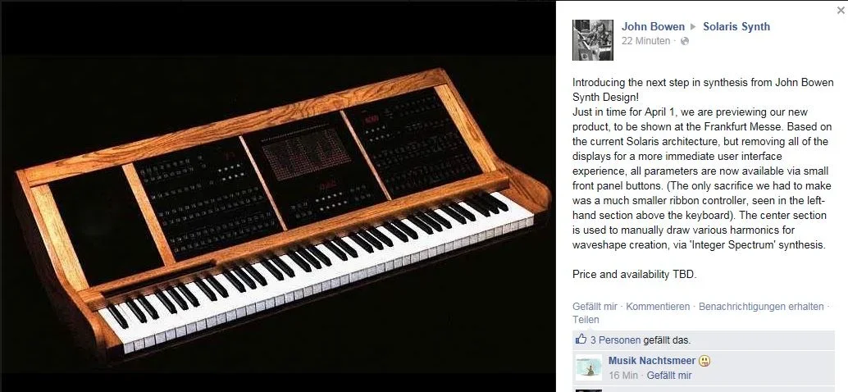
Task: Like Musik Nachtsmeer's comment
Action: [669, 376]
